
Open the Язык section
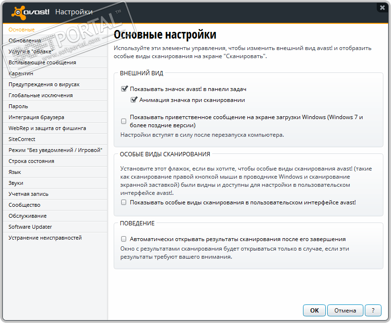pyautogui.click(x=55, y=172)
